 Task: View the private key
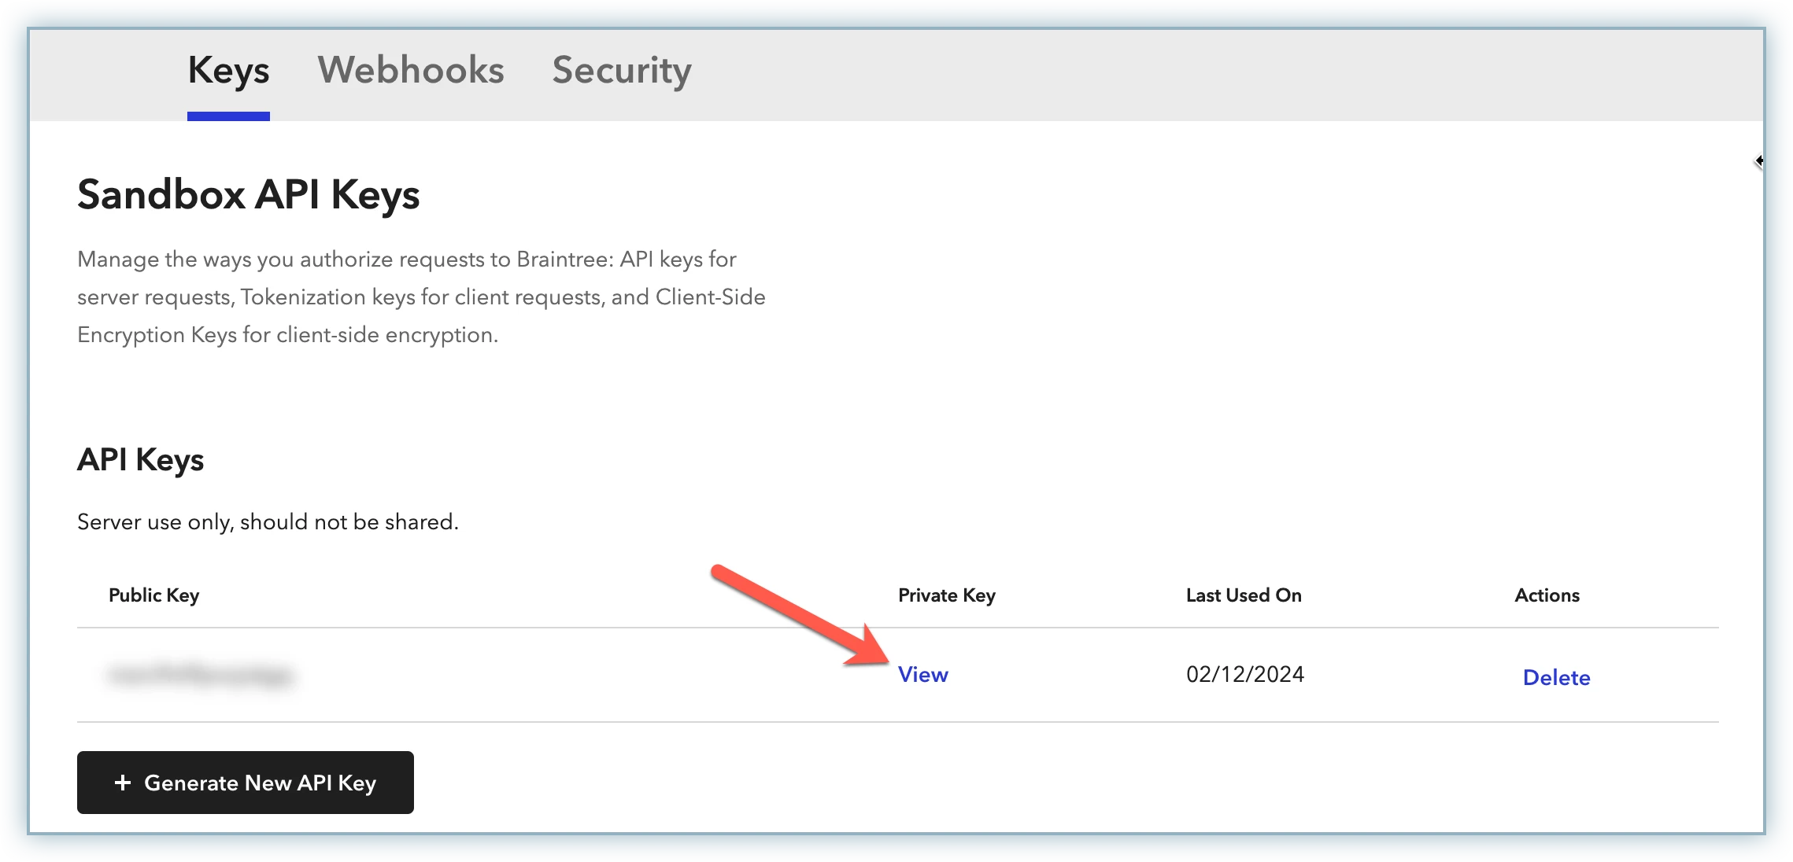pos(922,675)
